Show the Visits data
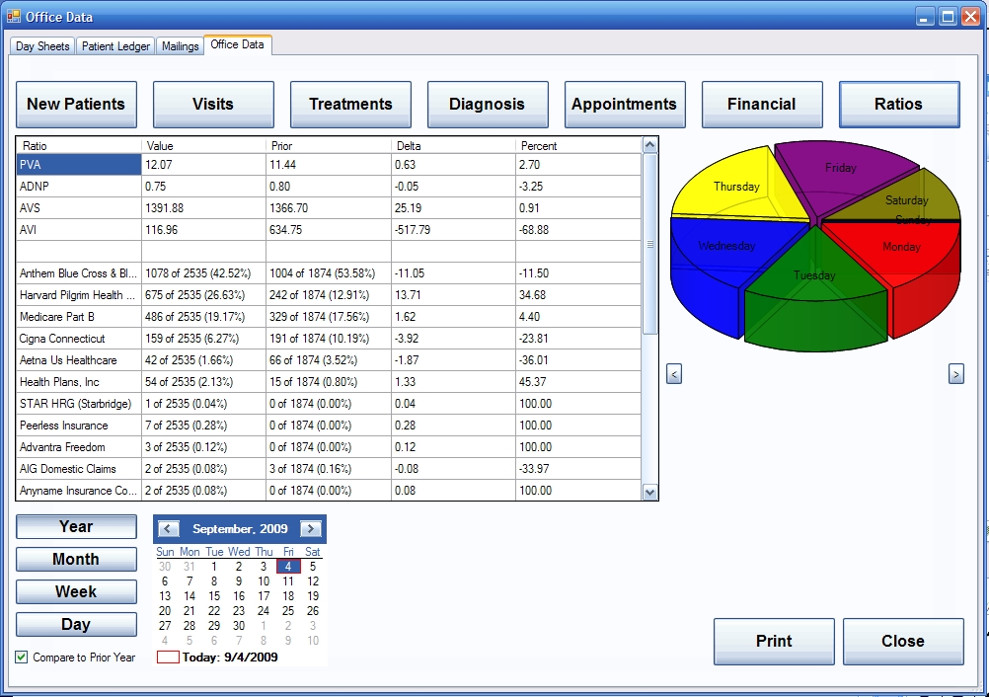The image size is (989, 697). 213,104
